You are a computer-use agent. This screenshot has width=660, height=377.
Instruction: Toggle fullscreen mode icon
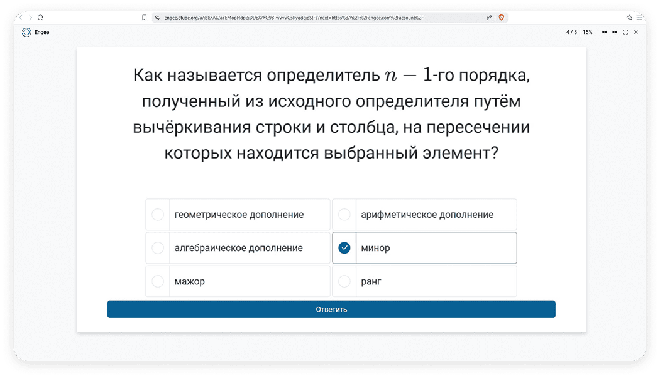coord(625,32)
